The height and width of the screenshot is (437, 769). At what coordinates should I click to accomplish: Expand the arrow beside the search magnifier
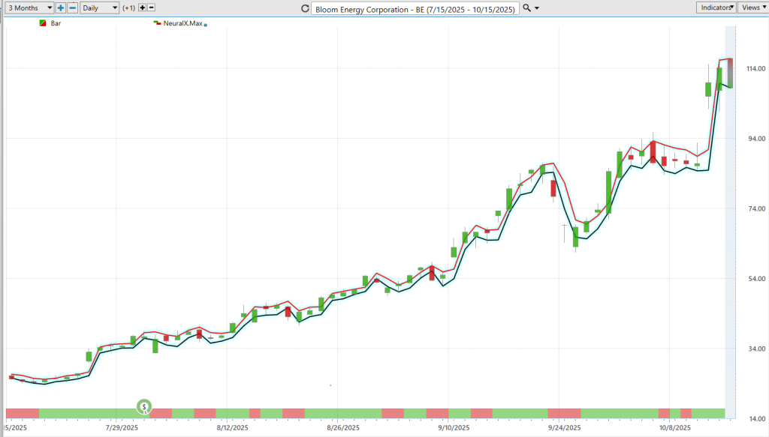[x=537, y=8]
